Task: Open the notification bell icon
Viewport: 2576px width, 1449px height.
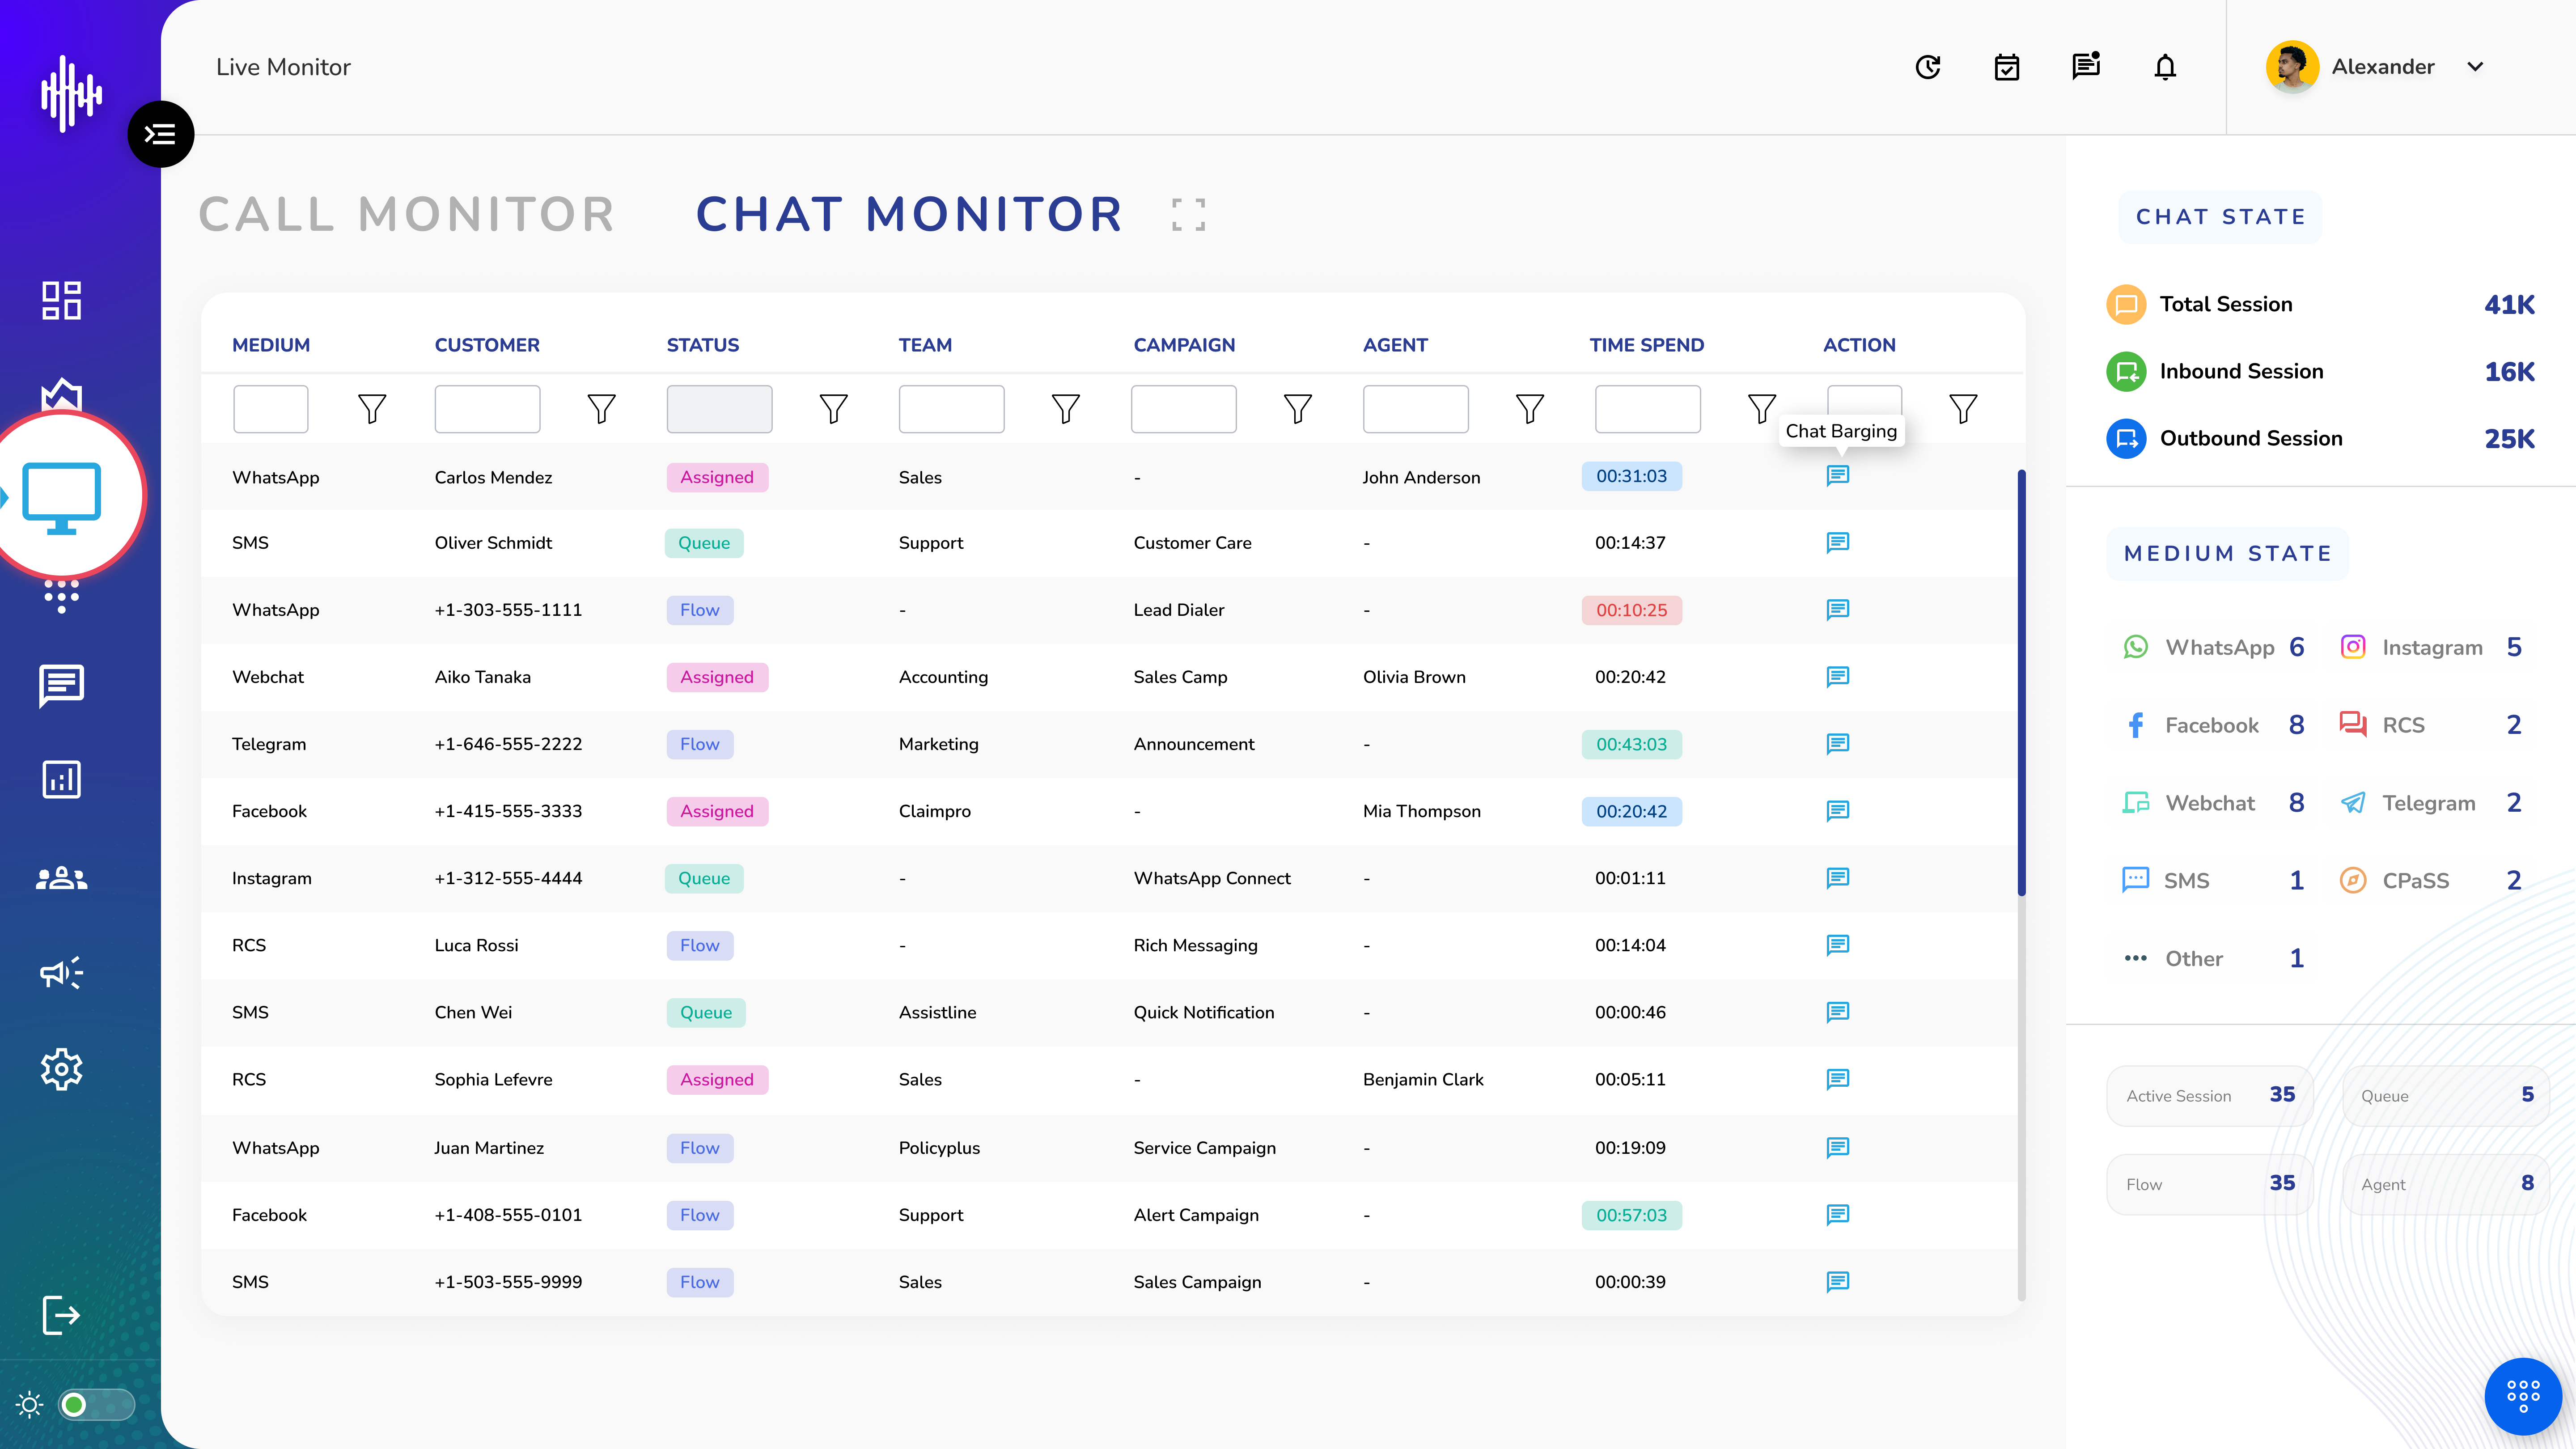Action: 2165,67
